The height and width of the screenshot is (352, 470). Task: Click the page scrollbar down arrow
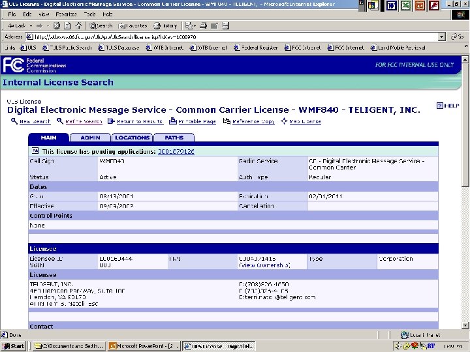point(465,325)
